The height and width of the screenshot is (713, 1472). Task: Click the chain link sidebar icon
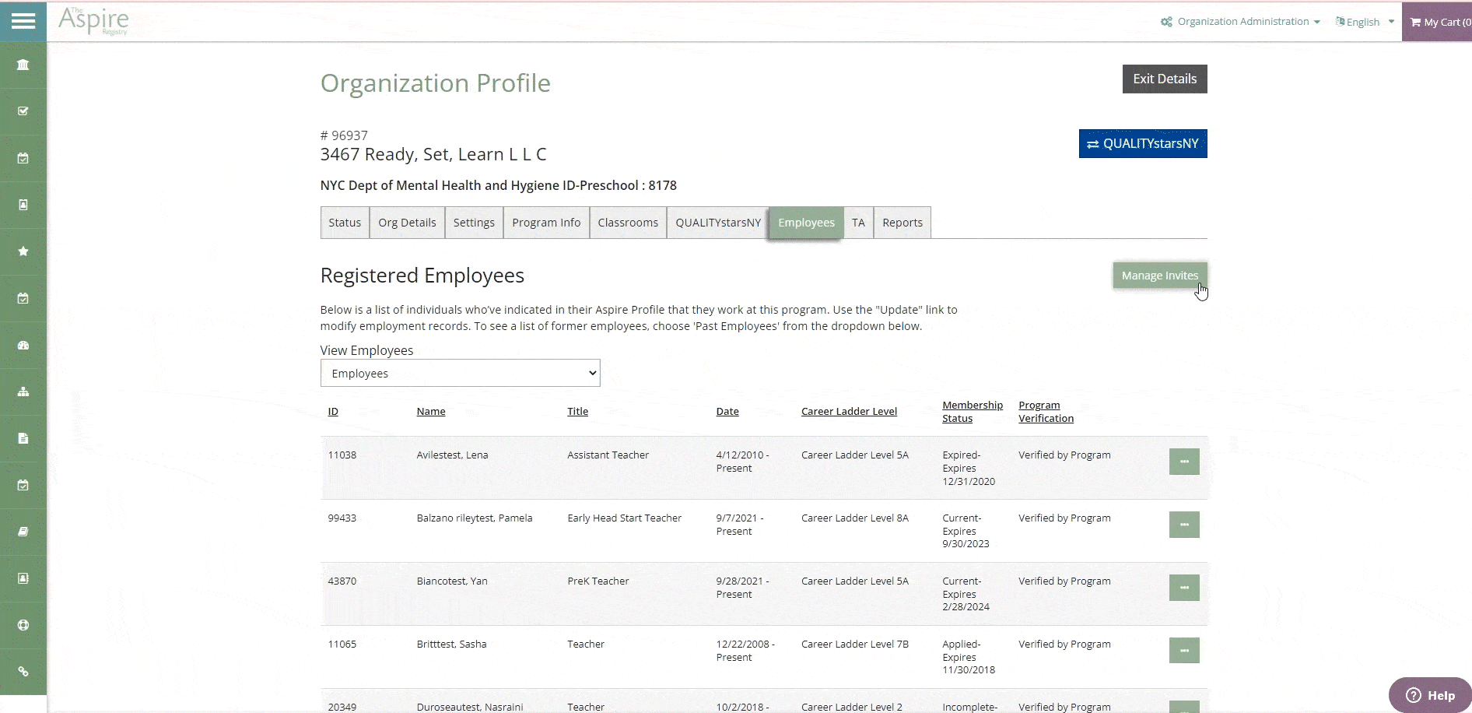point(23,672)
